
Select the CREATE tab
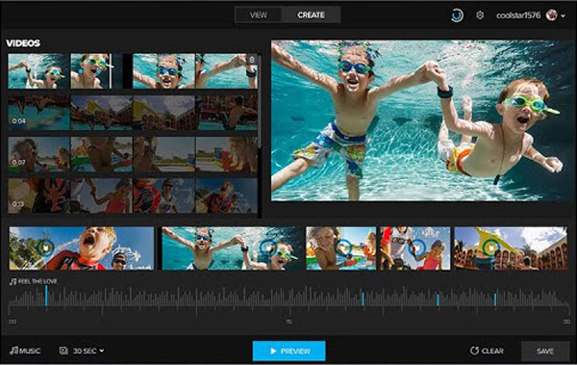pos(311,15)
